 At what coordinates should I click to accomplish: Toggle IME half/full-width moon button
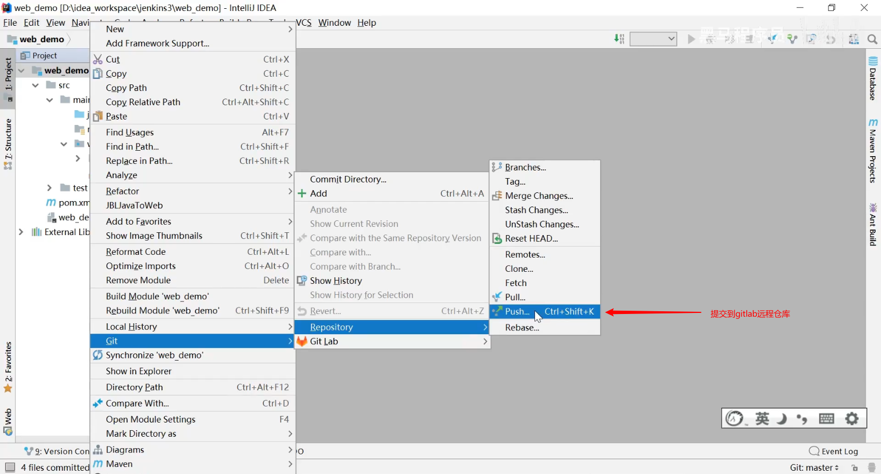[x=782, y=419]
